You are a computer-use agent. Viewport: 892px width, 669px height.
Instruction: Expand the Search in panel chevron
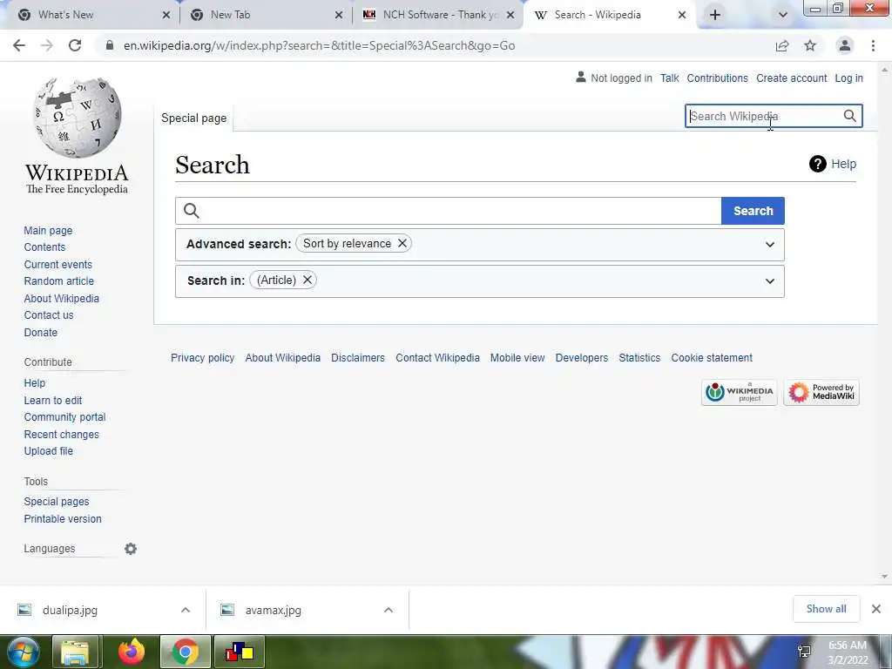click(x=770, y=281)
